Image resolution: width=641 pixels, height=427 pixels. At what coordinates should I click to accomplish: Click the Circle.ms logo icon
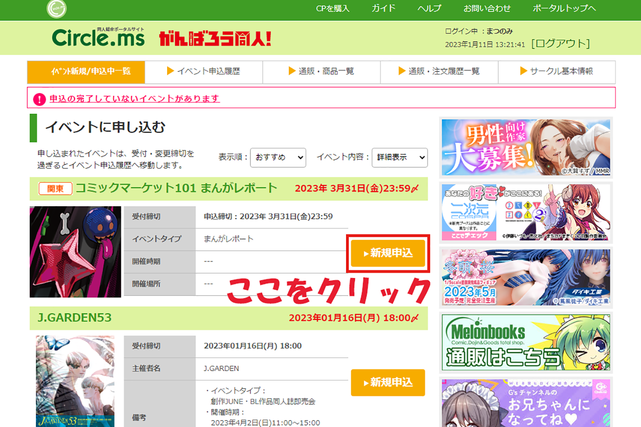pyautogui.click(x=56, y=9)
